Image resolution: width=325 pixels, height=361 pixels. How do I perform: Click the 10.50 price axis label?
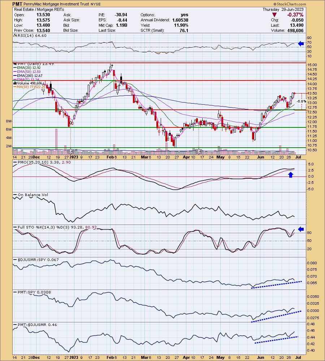(x=312, y=150)
